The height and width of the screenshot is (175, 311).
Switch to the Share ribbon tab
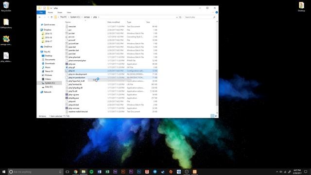tap(60, 13)
